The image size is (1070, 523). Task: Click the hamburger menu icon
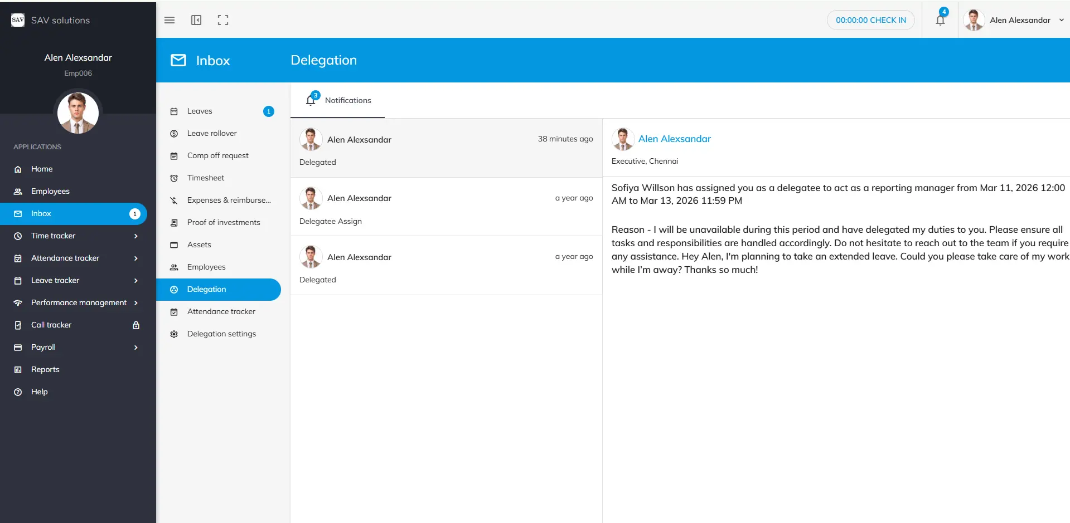point(170,20)
